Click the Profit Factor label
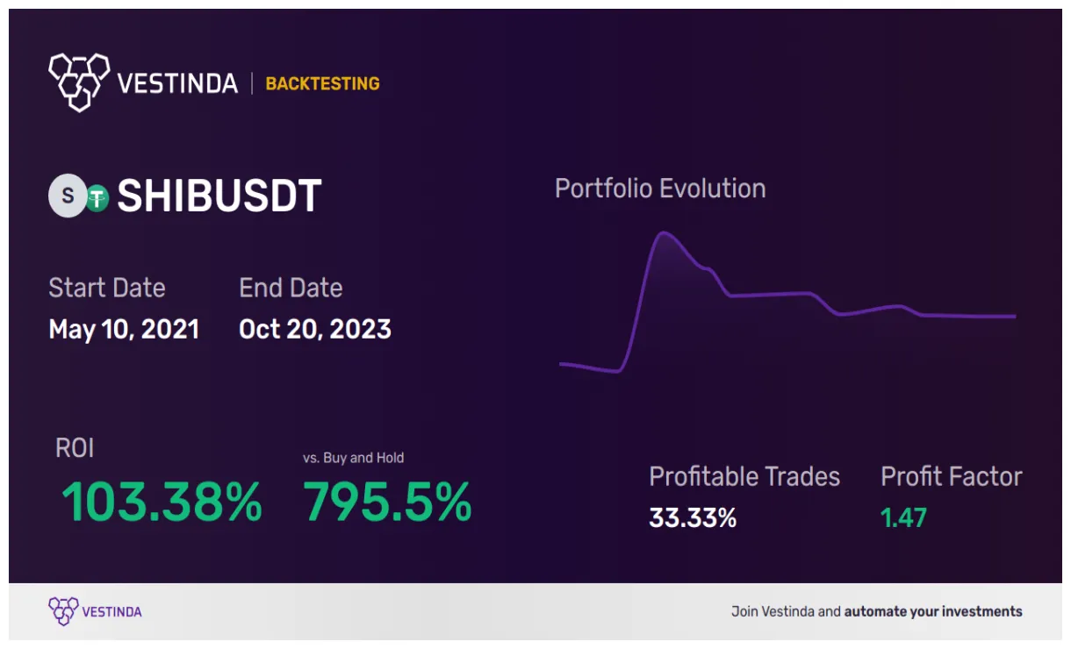 pyautogui.click(x=952, y=477)
